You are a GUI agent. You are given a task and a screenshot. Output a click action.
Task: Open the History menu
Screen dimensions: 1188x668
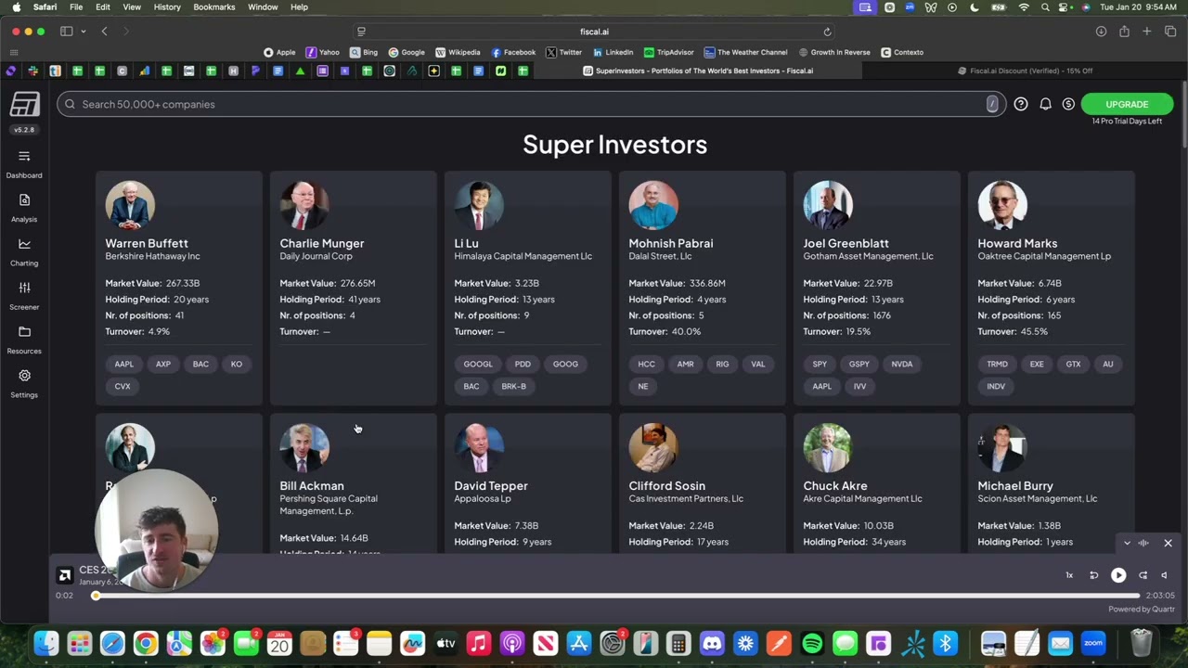[167, 6]
